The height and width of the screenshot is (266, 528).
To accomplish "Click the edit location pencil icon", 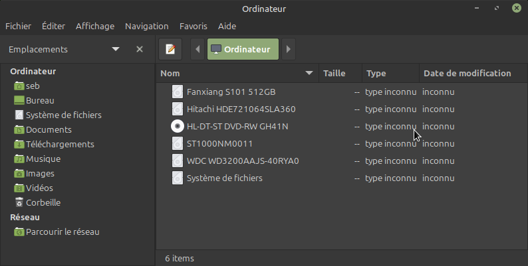I will click(171, 49).
